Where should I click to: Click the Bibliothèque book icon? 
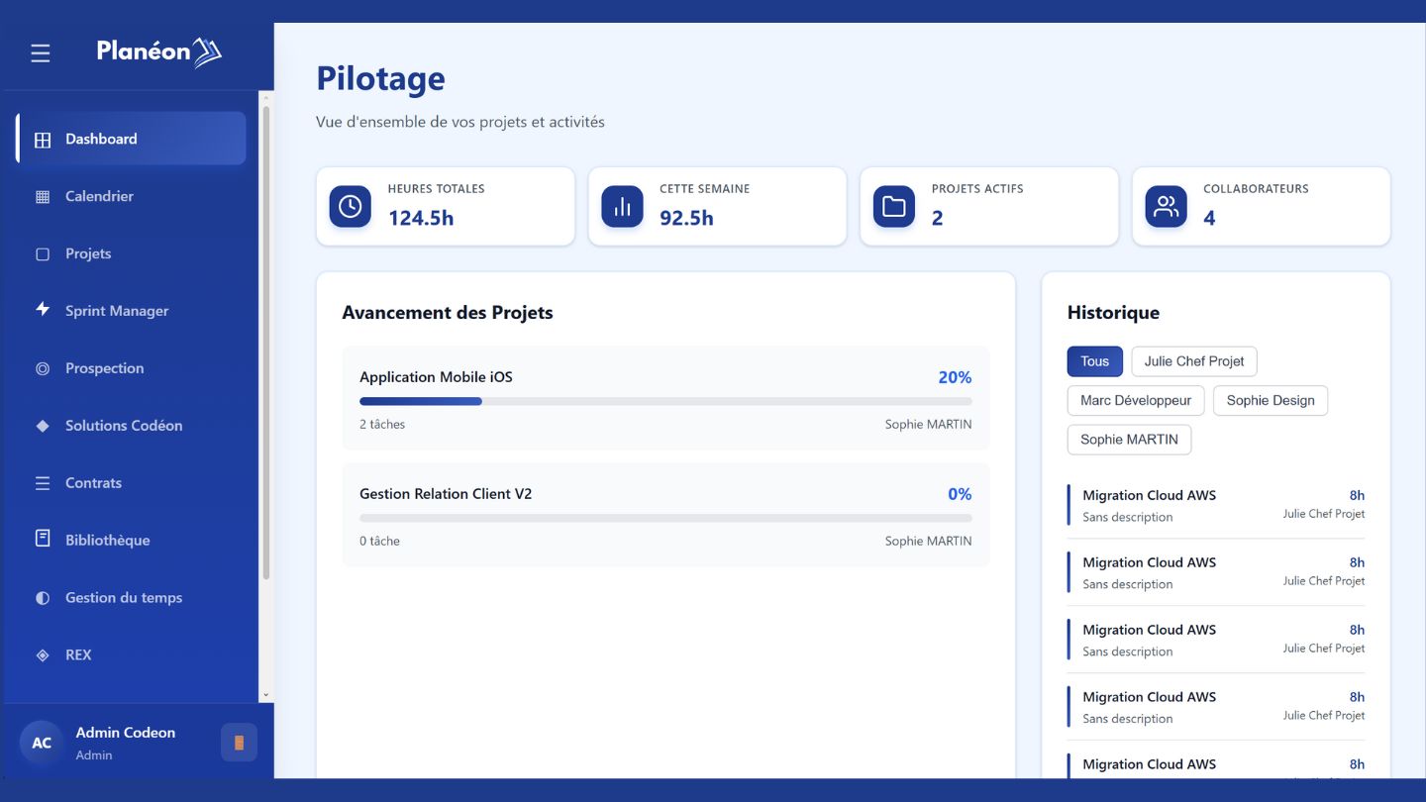tap(43, 540)
